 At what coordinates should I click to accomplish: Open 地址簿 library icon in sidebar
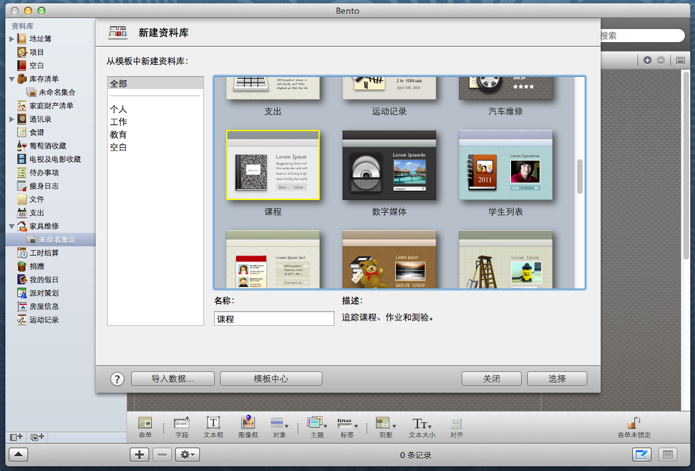[x=21, y=39]
